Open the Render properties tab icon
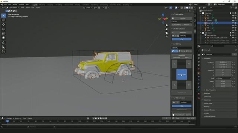This screenshot has width=238, height=133. (199, 55)
